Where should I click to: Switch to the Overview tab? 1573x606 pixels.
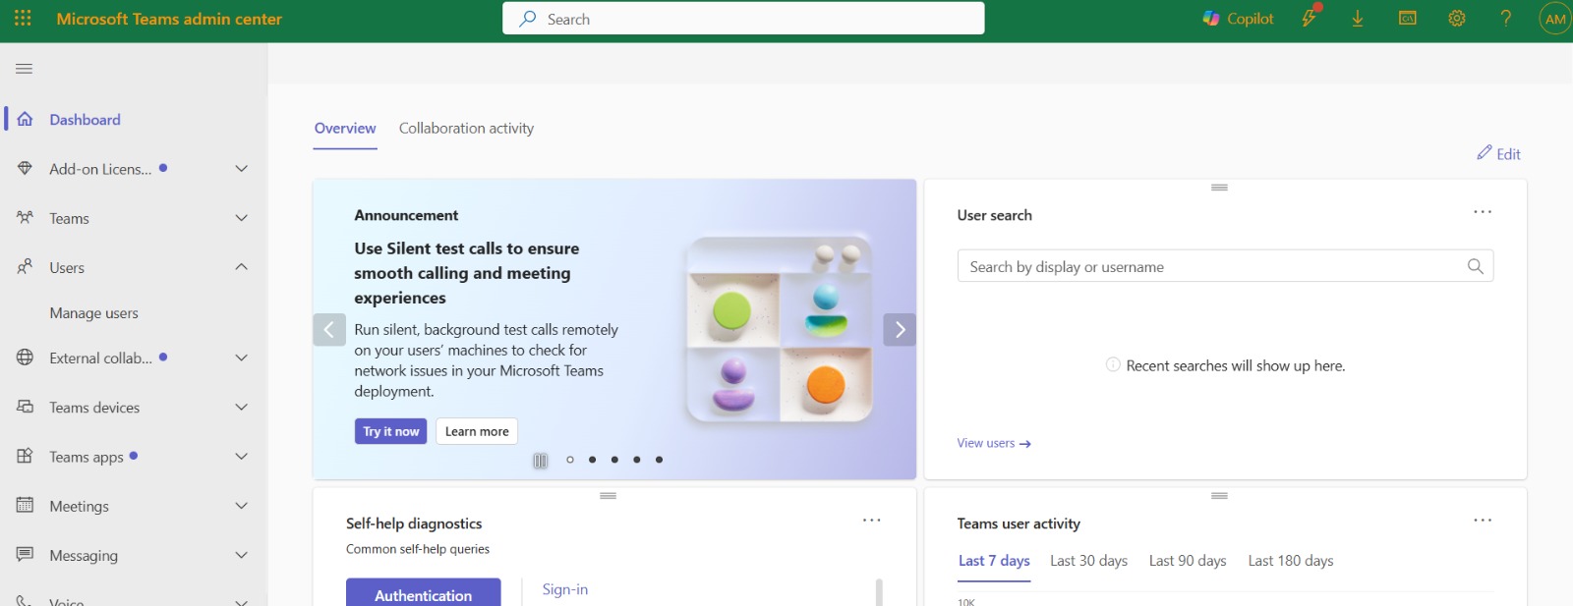[345, 129]
